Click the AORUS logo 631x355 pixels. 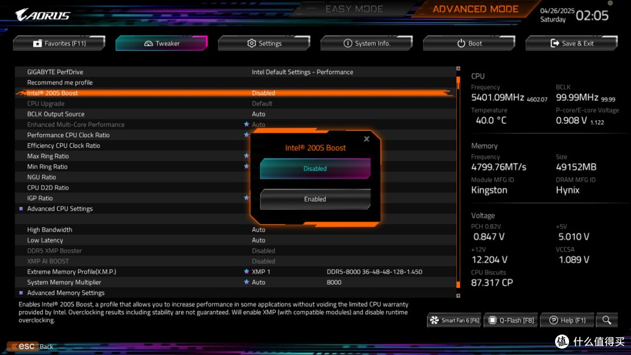43,15
